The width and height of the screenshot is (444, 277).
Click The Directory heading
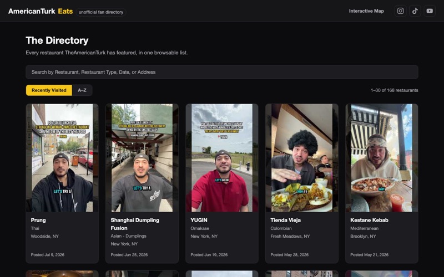[x=57, y=40]
